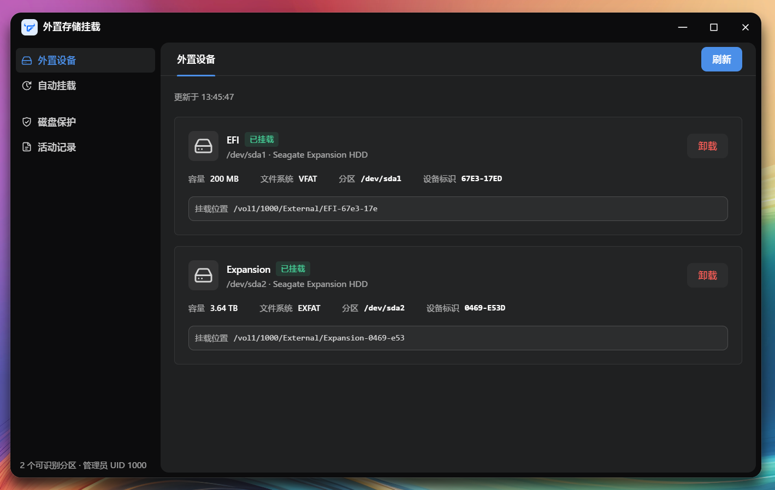The width and height of the screenshot is (775, 490).
Task: Click the EFI partition name
Action: coord(233,140)
